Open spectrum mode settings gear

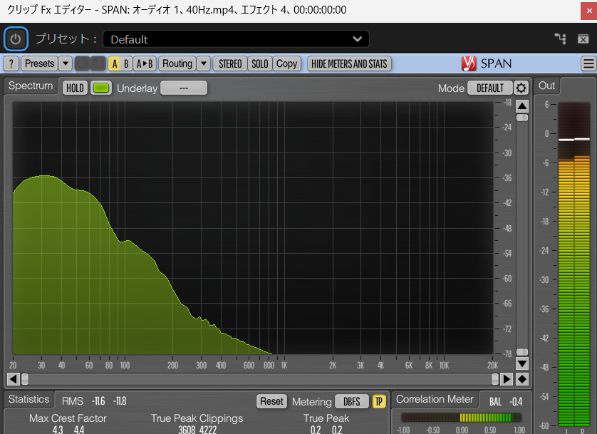521,88
